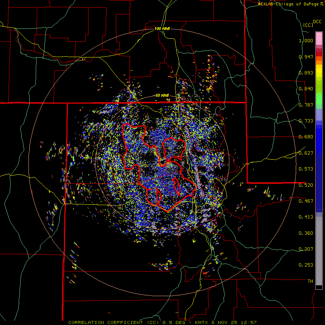Click the 0.413 color scale value
This screenshot has height=325, width=325.
point(306,217)
